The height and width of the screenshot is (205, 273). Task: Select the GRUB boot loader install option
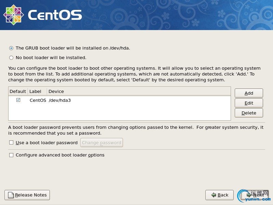[11, 48]
